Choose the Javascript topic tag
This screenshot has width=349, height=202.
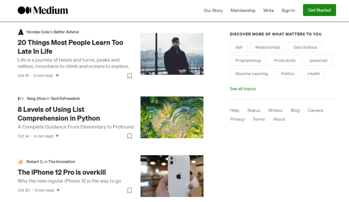click(x=318, y=61)
